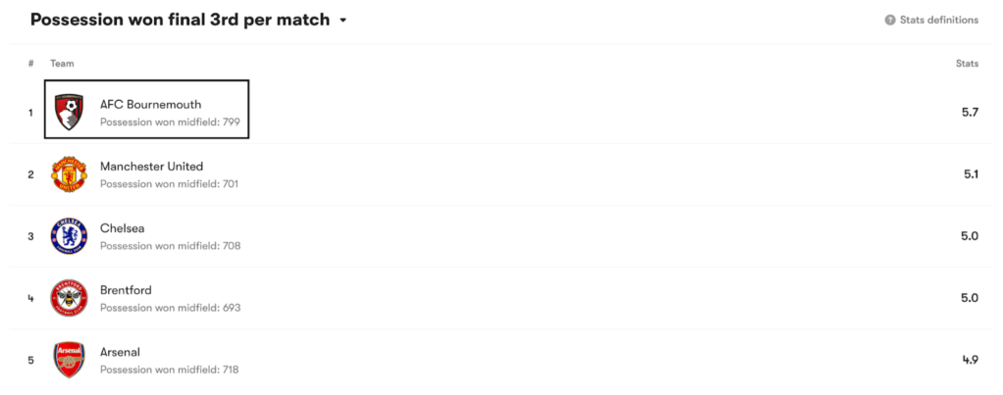Click the Chelsea club crest
This screenshot has width=1003, height=395.
(x=69, y=236)
